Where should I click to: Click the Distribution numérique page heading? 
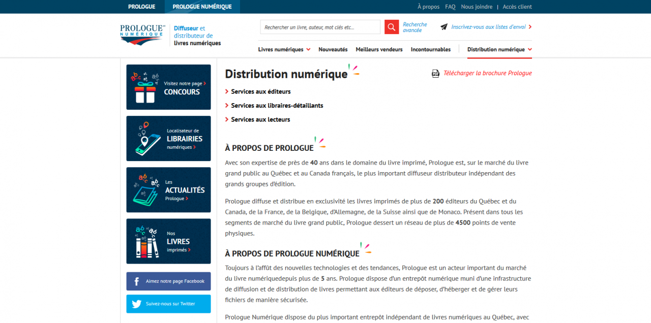coord(286,74)
